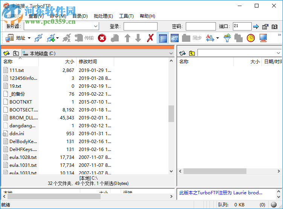Click the AB Rename/compare icon
This screenshot has width=283, height=209.
(x=210, y=38)
